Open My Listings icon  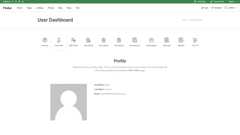click(103, 40)
